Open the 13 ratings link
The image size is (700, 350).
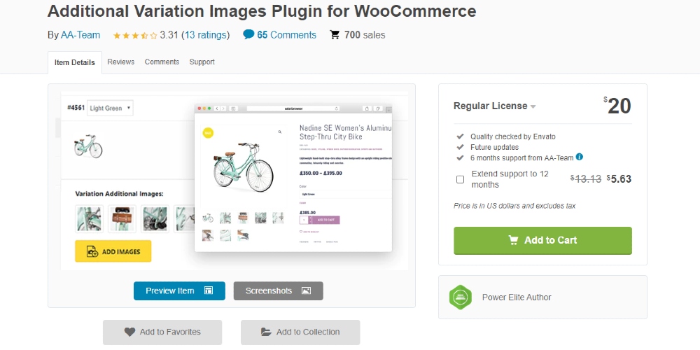click(205, 35)
